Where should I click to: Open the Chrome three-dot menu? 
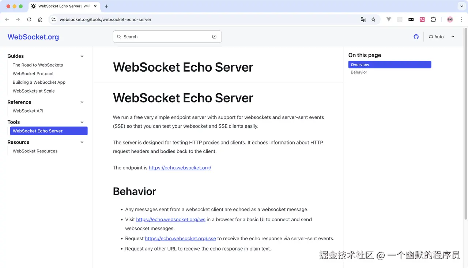(x=461, y=19)
